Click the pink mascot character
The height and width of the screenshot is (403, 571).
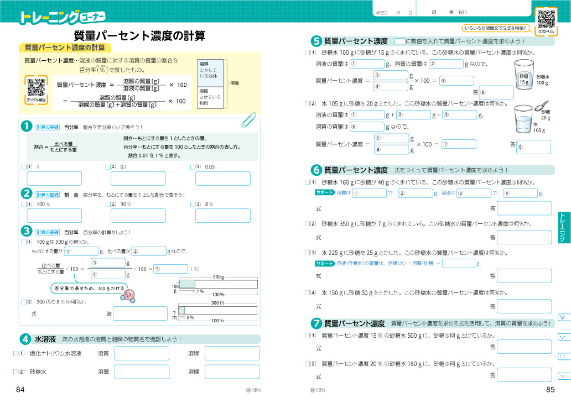[129, 294]
